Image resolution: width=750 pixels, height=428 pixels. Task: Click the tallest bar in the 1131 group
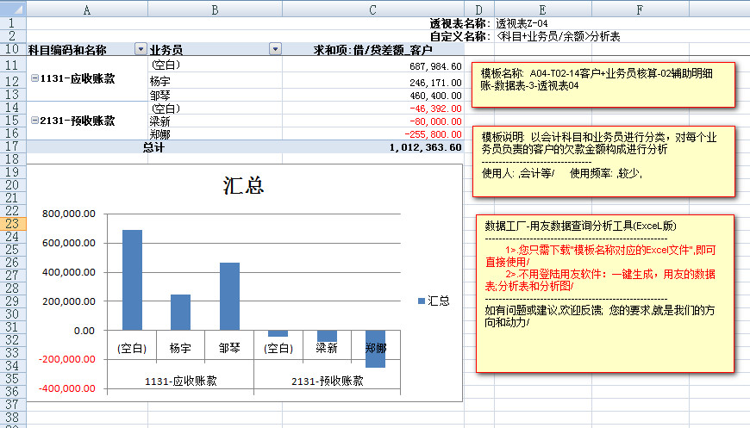(x=132, y=280)
